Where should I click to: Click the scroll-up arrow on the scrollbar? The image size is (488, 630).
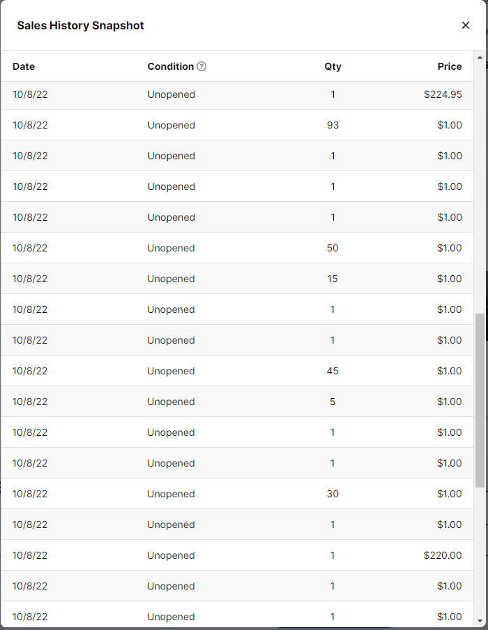pos(480,61)
